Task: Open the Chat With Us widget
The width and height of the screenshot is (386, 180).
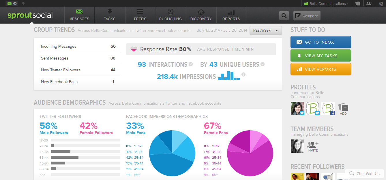Action: pos(364,174)
